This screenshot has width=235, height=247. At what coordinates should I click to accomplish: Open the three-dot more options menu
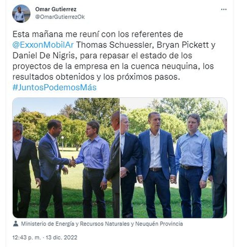coord(224,9)
